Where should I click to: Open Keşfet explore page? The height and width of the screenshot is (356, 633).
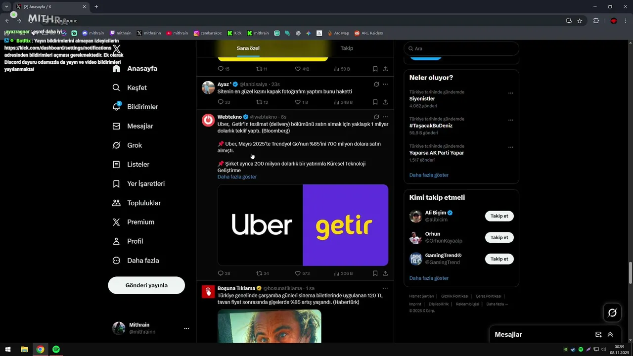pyautogui.click(x=130, y=88)
